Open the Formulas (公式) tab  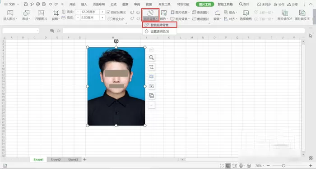pos(113,4)
